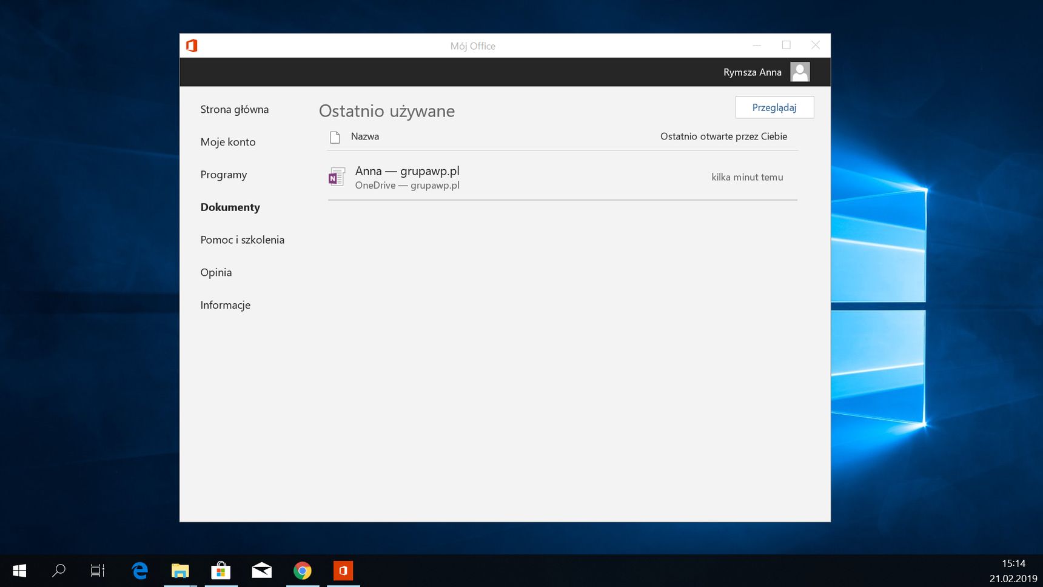The height and width of the screenshot is (587, 1043).
Task: Click the Office logo in title bar
Action: coord(192,45)
